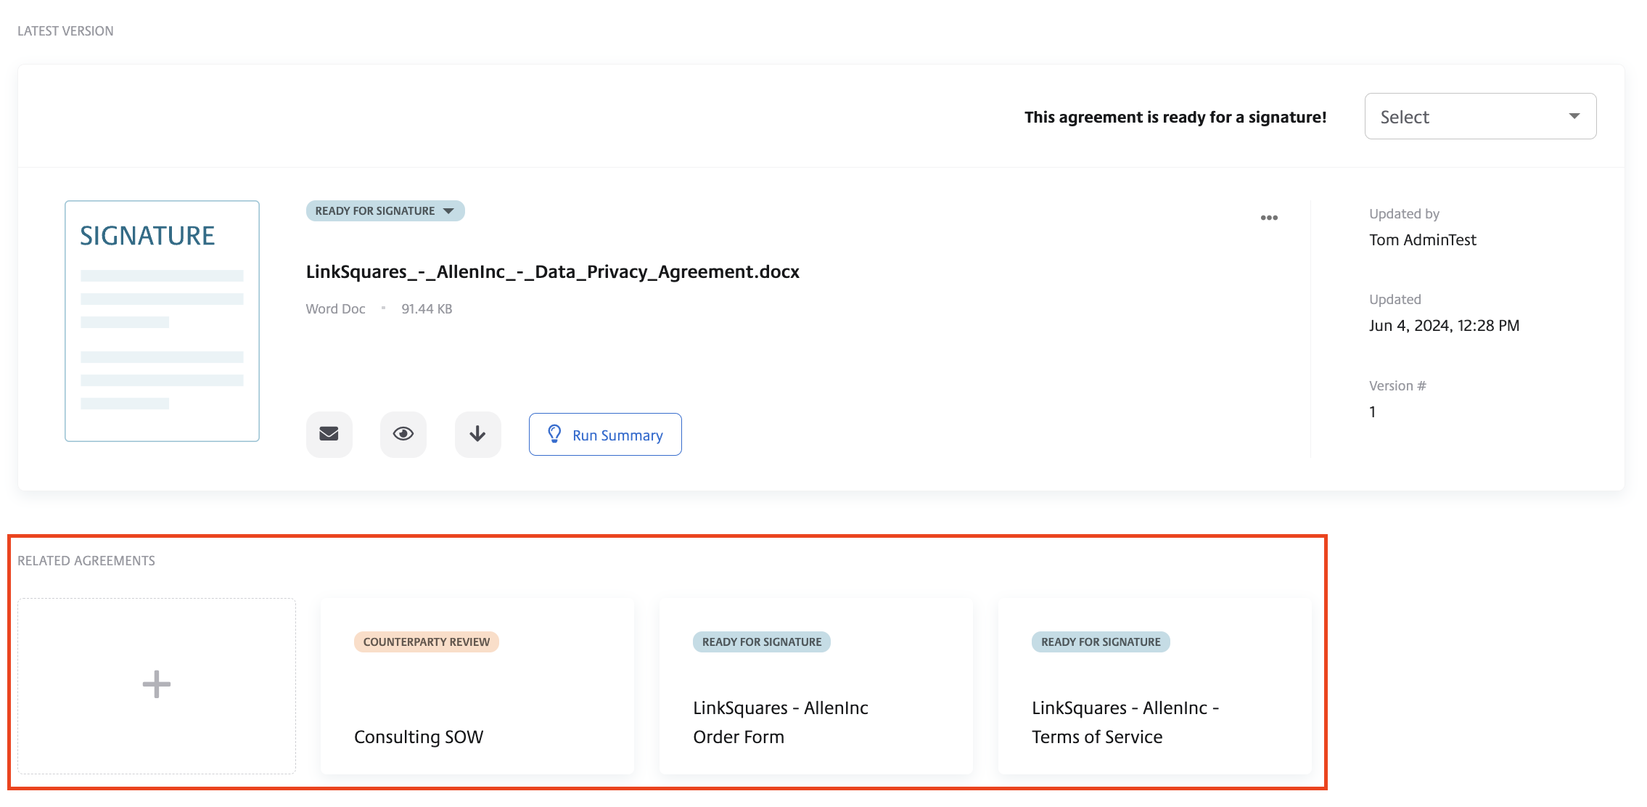Click the Jun 4, 2024, 12:28 PM timestamp

pyautogui.click(x=1444, y=325)
